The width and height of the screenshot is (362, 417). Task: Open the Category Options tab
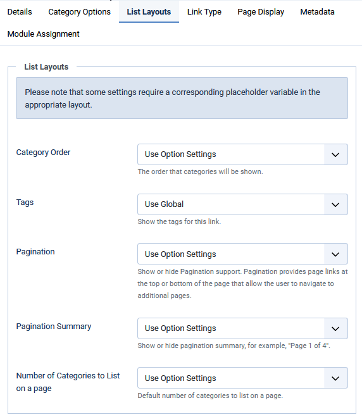tap(79, 12)
